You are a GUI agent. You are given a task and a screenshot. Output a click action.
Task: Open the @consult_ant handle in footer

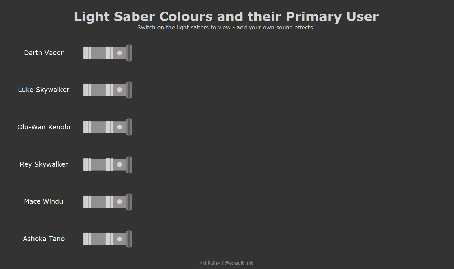point(239,263)
